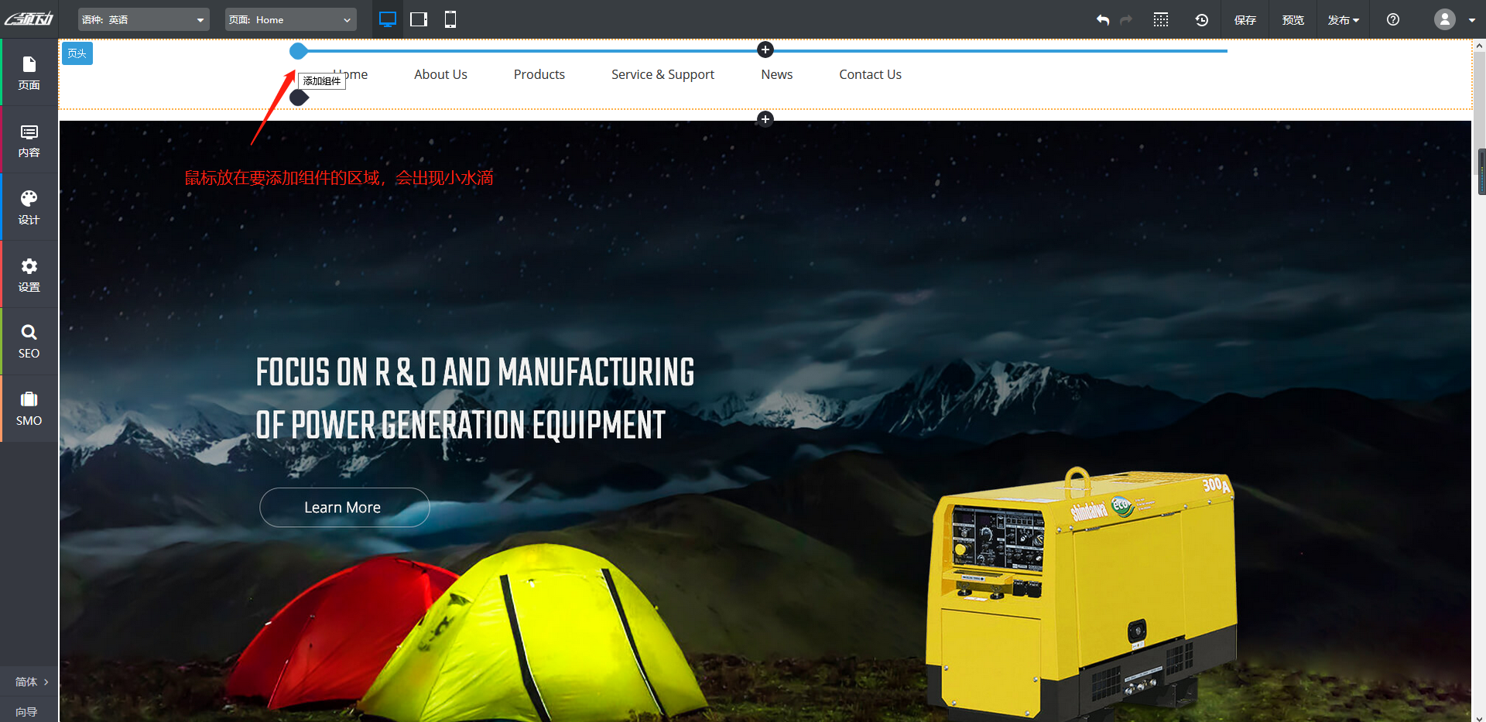This screenshot has height=722, width=1486.
Task: Switch to tablet preview mode
Action: [x=419, y=19]
